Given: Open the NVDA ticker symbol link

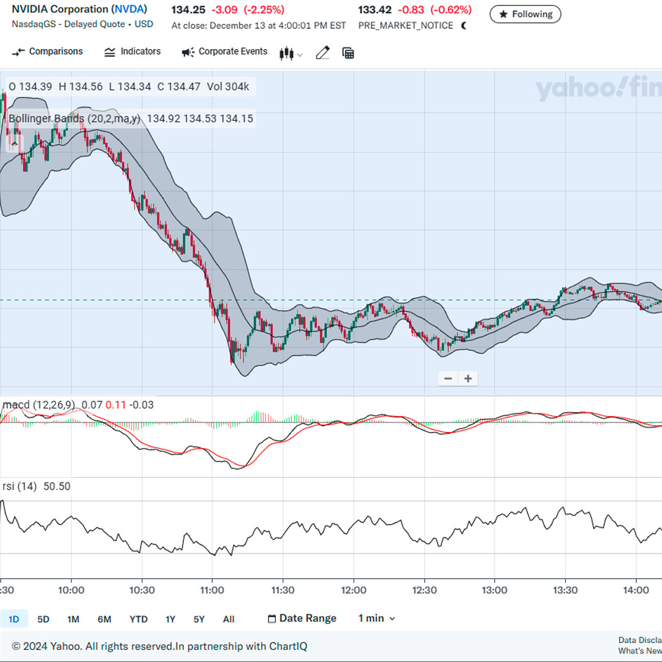Looking at the screenshot, I should click(129, 9).
